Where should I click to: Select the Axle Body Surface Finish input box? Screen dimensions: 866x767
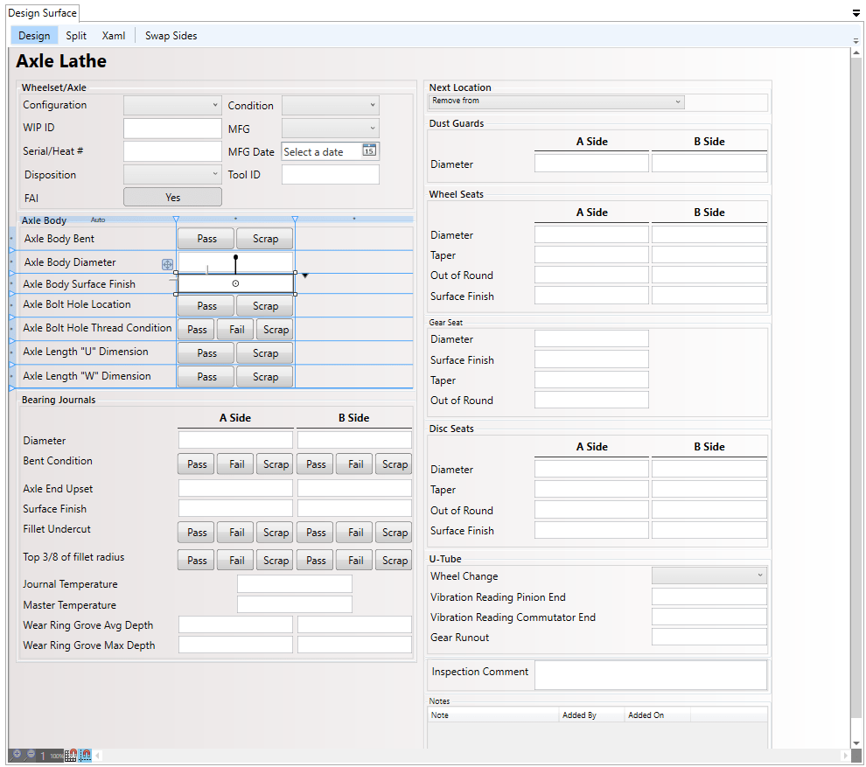tap(235, 284)
